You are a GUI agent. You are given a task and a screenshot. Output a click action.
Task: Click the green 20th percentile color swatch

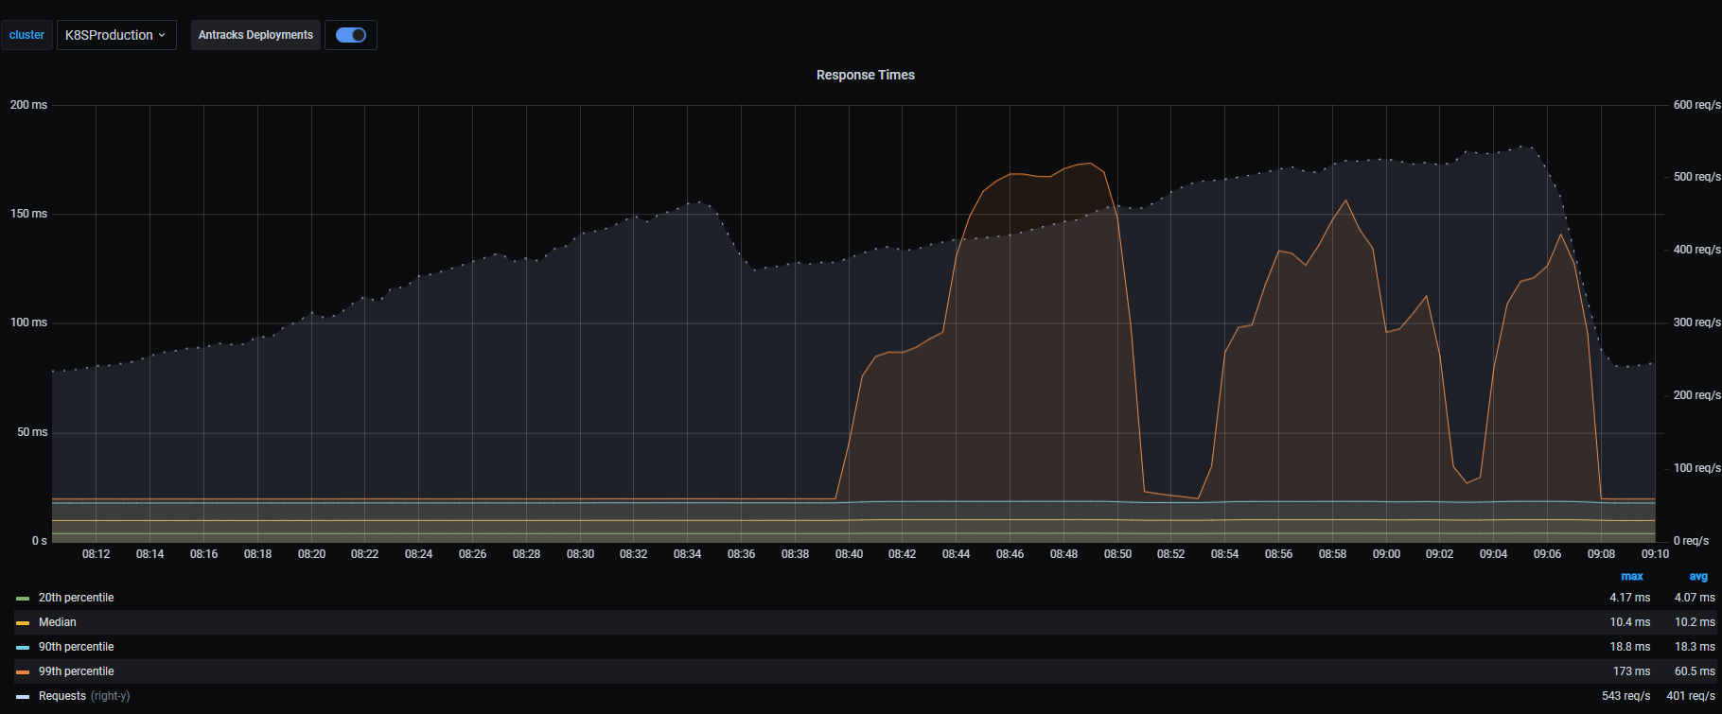tap(23, 599)
